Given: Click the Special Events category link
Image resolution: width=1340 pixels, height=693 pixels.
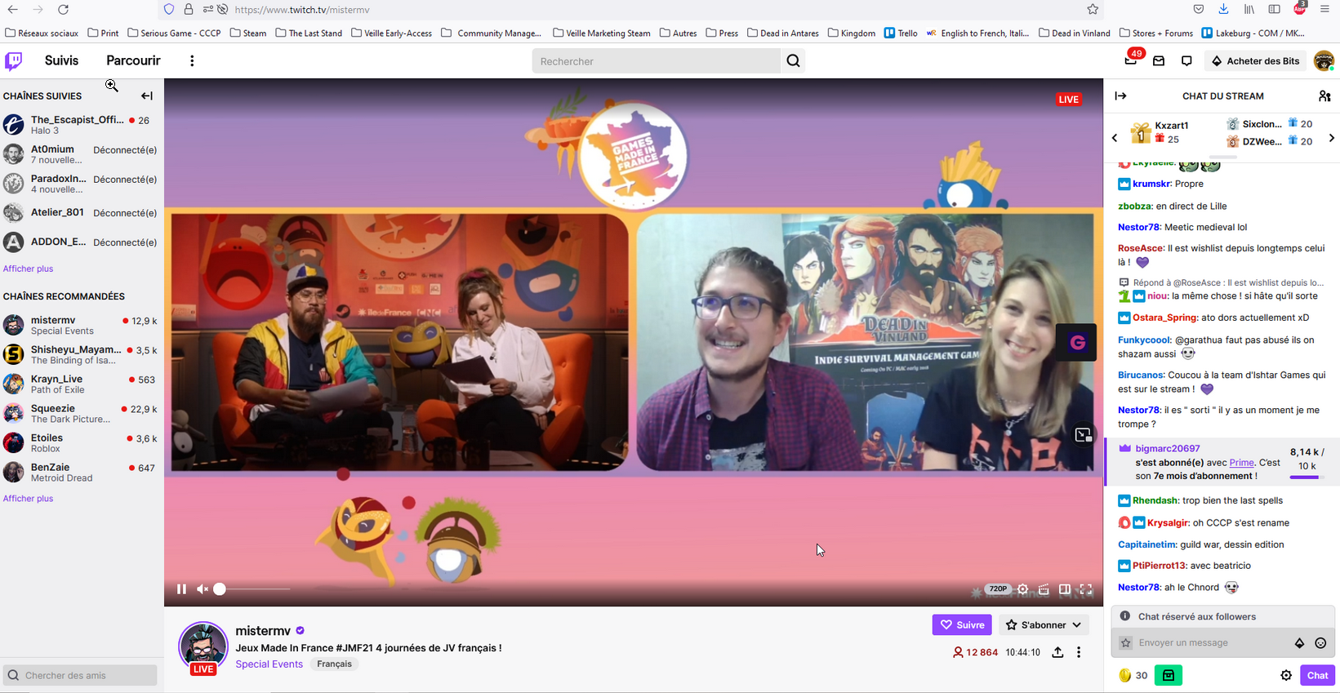Looking at the screenshot, I should [x=269, y=664].
